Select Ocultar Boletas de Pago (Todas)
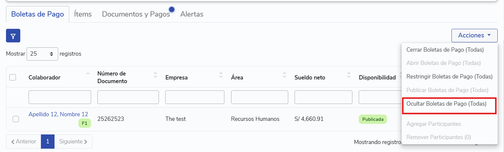 click(x=446, y=104)
